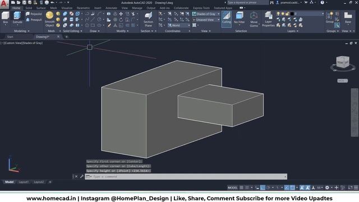The width and height of the screenshot is (359, 202).
Task: Click the Smooth Object mesh tool
Action: click(x=50, y=19)
